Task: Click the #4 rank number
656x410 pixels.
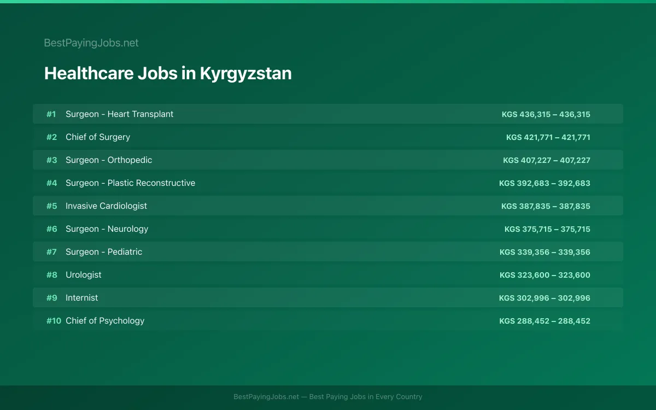Action: 51,183
